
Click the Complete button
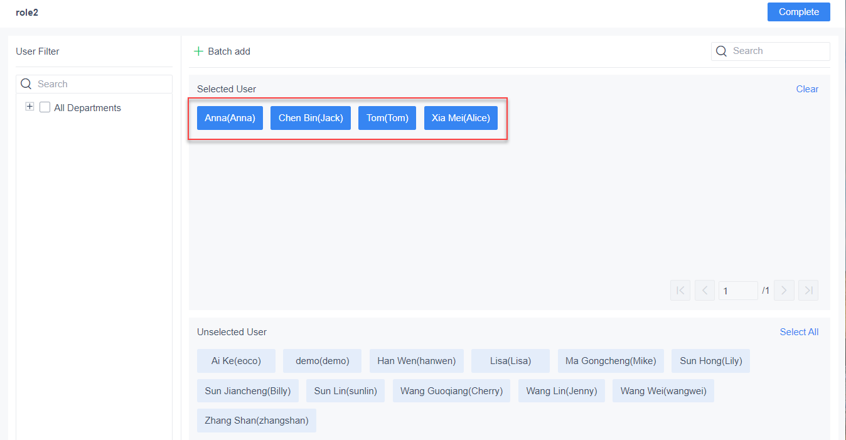[x=798, y=11]
